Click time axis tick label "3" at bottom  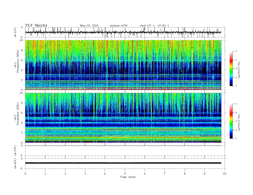(x=85, y=174)
